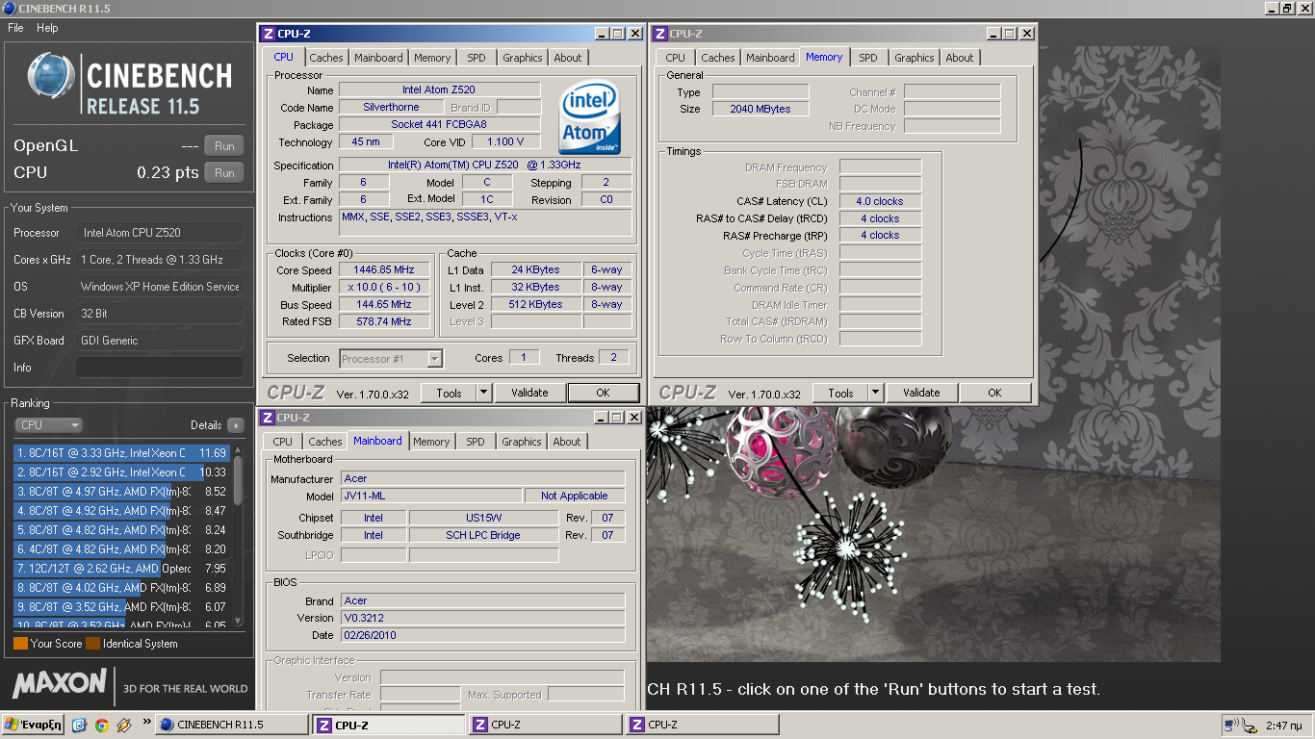This screenshot has height=739, width=1315.
Task: Click the clock showing 2:47
Action: [1284, 726]
